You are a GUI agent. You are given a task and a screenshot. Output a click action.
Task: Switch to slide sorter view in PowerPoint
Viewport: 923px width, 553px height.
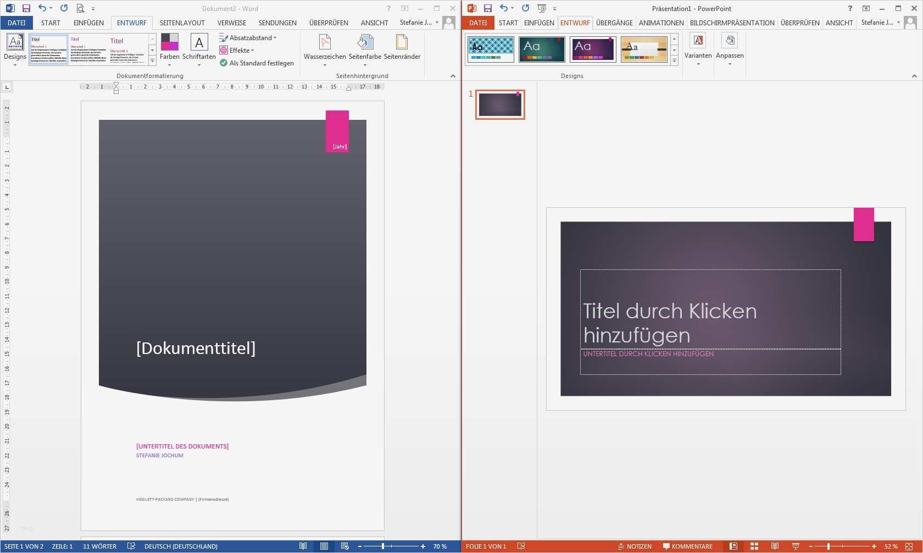[754, 546]
